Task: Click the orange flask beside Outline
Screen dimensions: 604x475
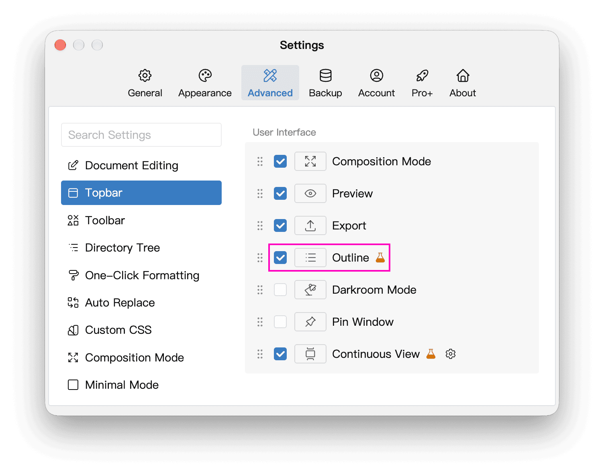Action: 380,258
